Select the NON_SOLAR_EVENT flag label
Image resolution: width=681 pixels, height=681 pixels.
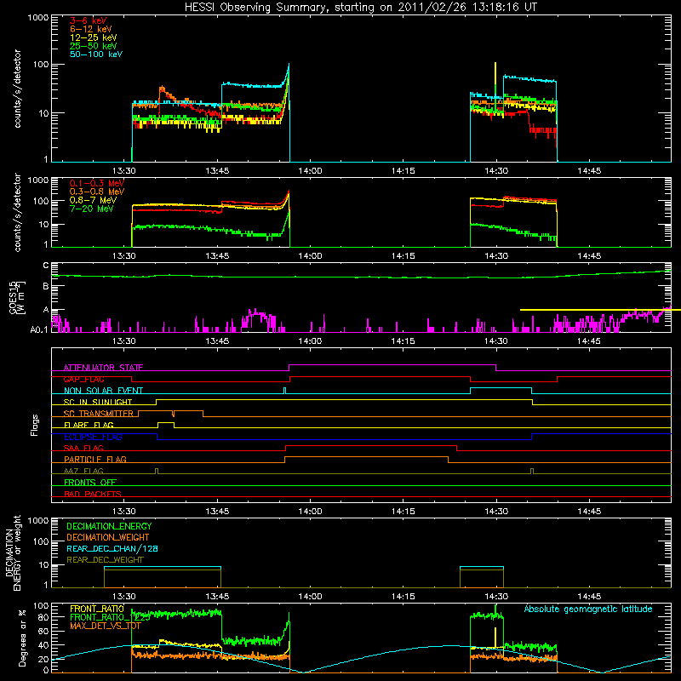pyautogui.click(x=103, y=391)
